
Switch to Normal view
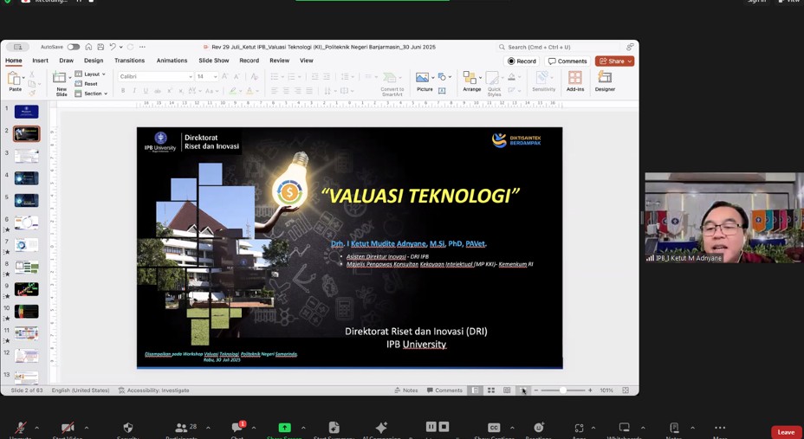pyautogui.click(x=476, y=391)
